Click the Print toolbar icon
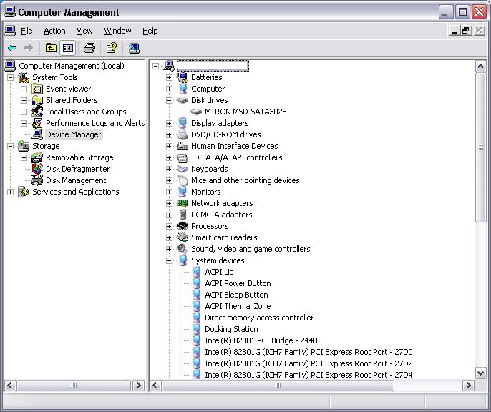This screenshot has width=491, height=412. [x=89, y=48]
